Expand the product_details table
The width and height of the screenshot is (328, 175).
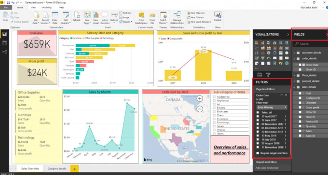click(294, 81)
